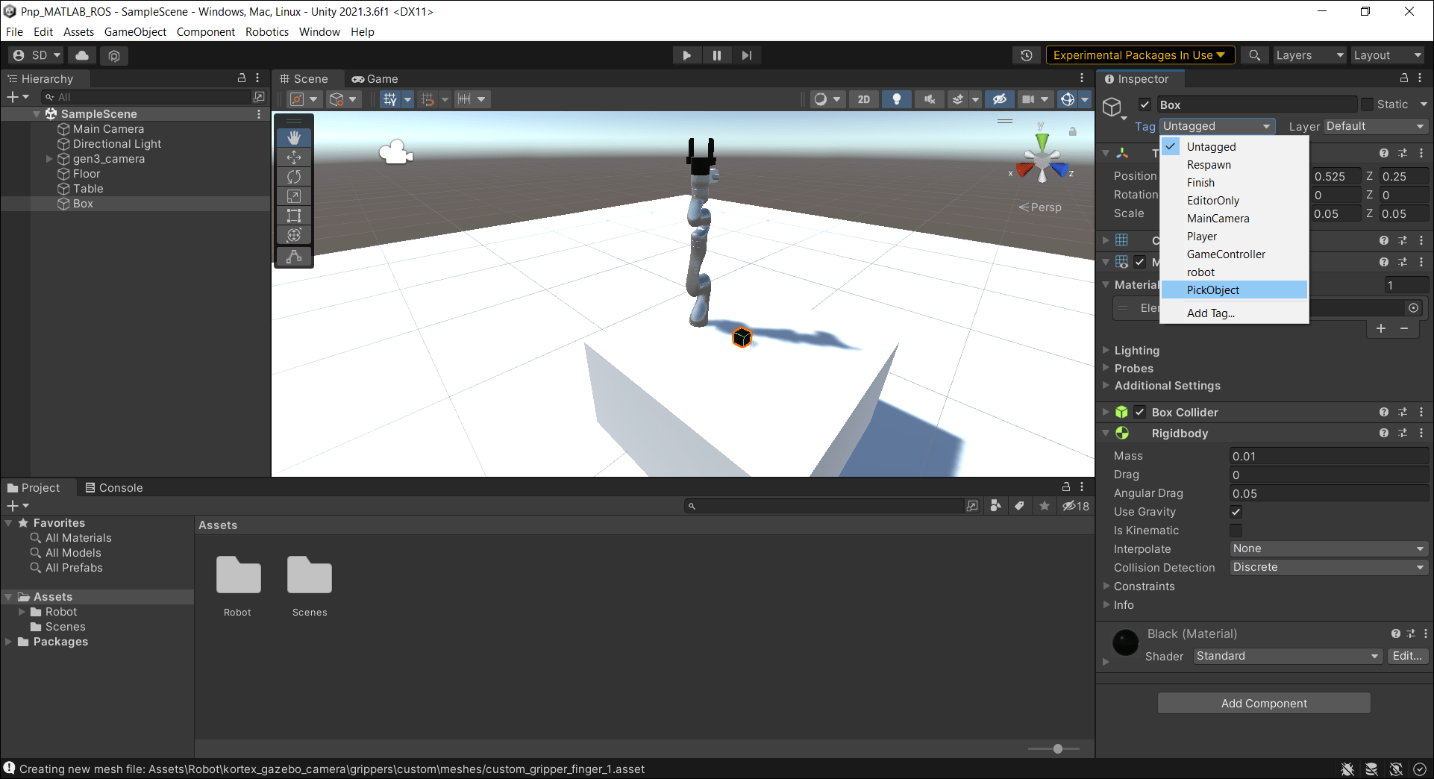Lock the Inspector panel
The width and height of the screenshot is (1434, 779).
1403,78
